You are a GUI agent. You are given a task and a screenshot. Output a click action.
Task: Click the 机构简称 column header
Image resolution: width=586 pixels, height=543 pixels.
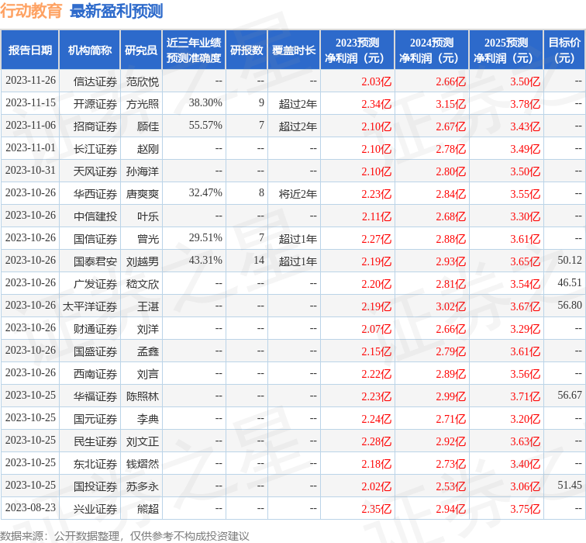tap(90, 50)
